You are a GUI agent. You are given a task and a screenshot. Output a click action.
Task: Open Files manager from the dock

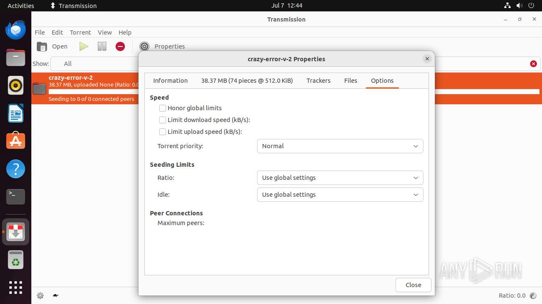click(x=16, y=58)
